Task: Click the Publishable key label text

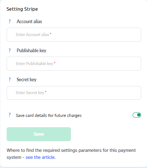Action: coord(32,50)
